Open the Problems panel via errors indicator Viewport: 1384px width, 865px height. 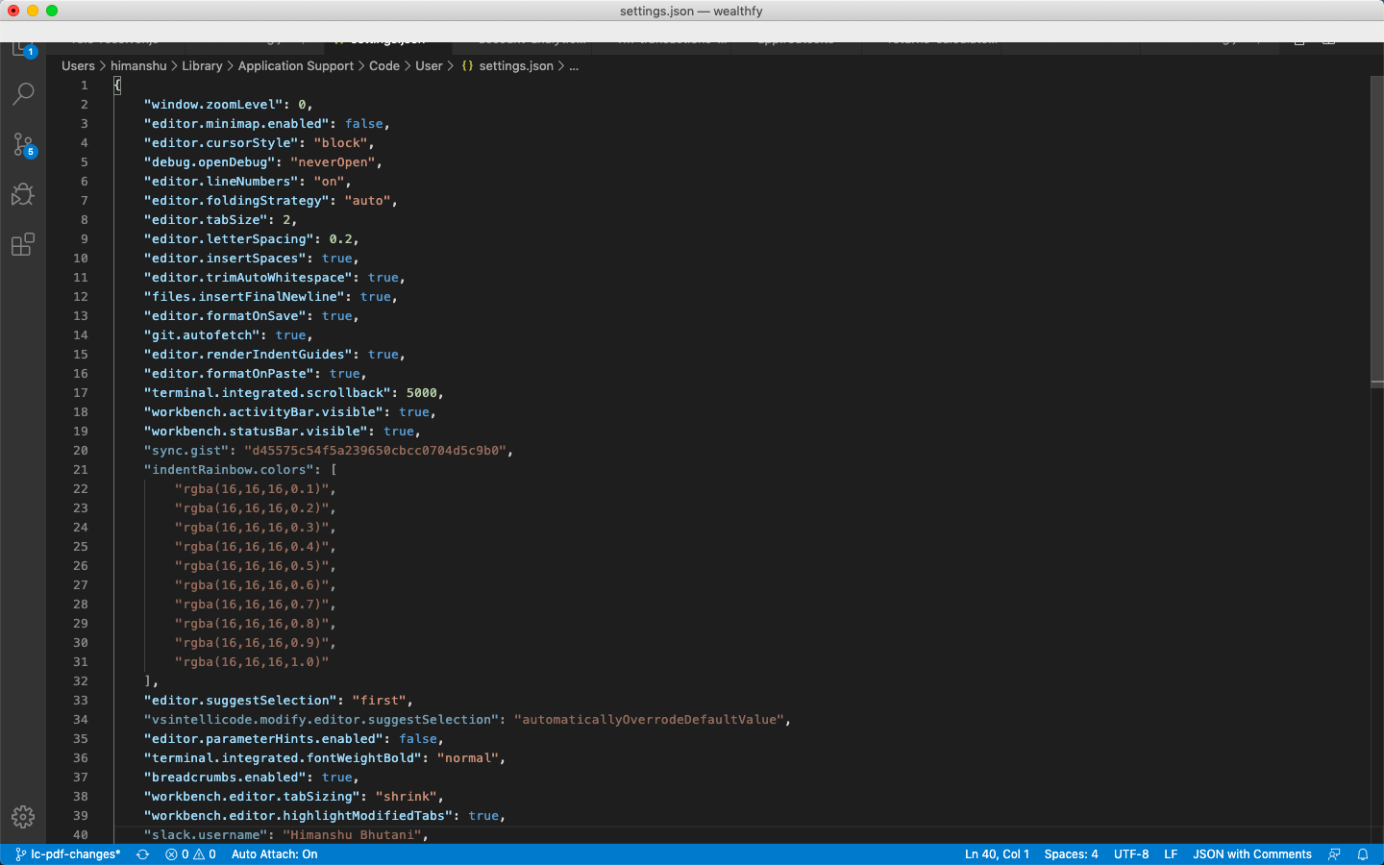click(x=190, y=853)
